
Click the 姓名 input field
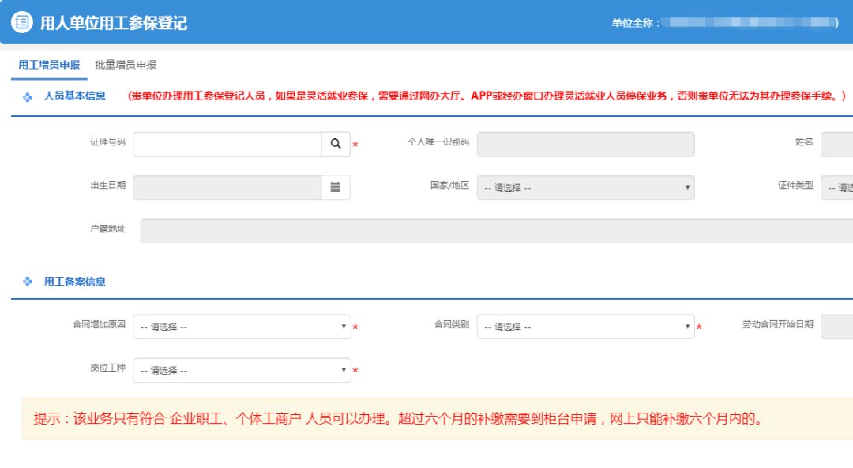(836, 144)
